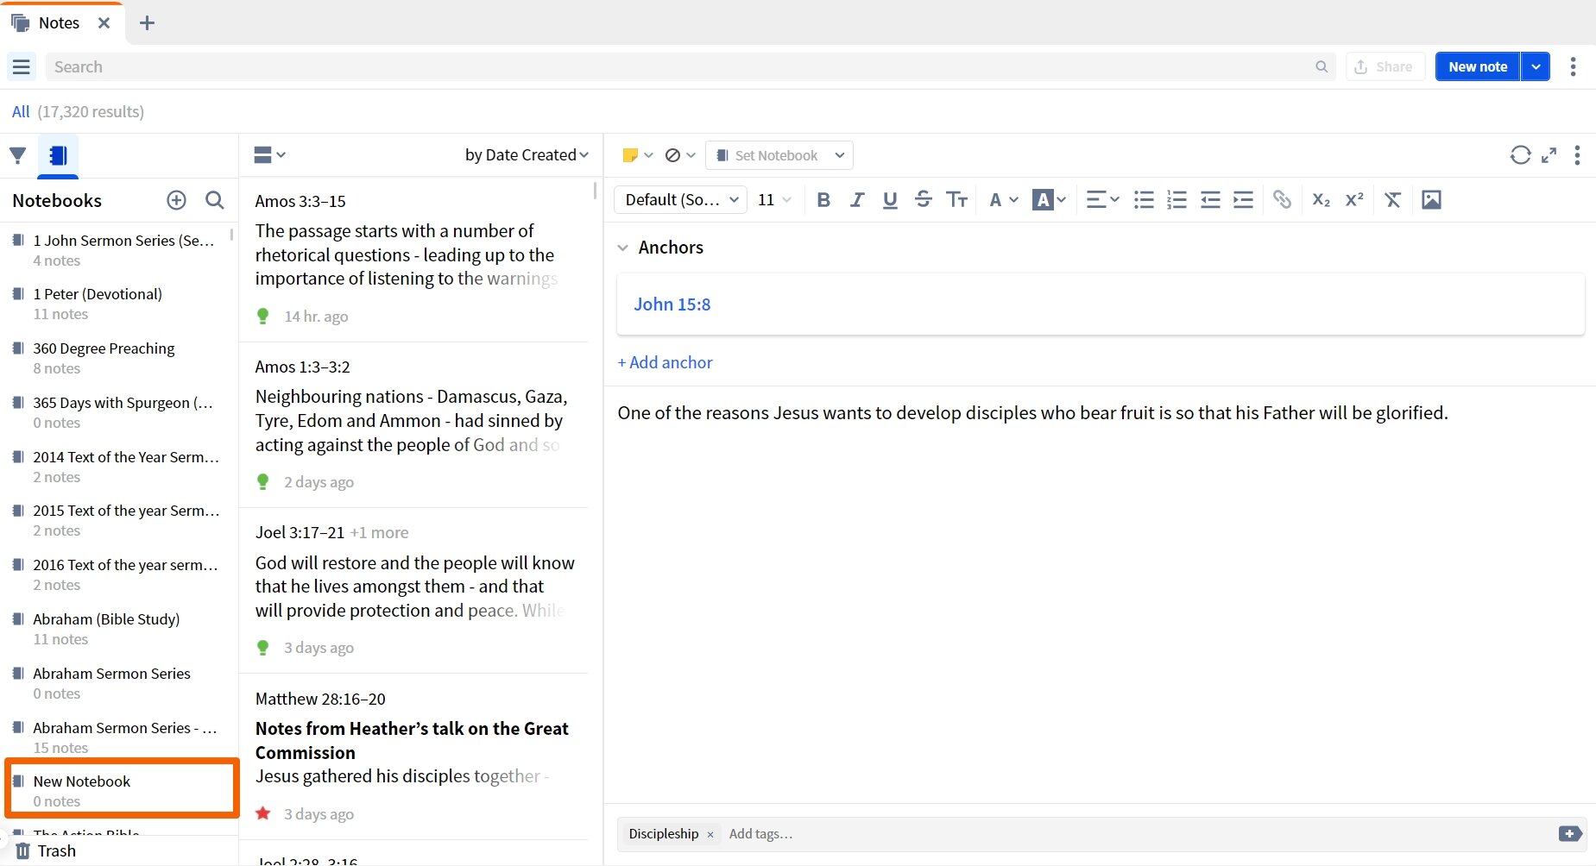Insert an image into the note
Screen dimensions: 1596x866
coord(1431,200)
